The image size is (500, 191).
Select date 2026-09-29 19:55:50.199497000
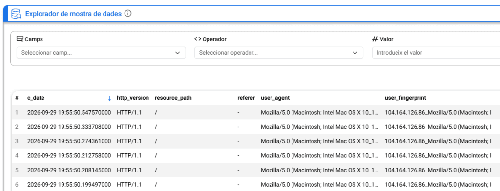(69, 184)
